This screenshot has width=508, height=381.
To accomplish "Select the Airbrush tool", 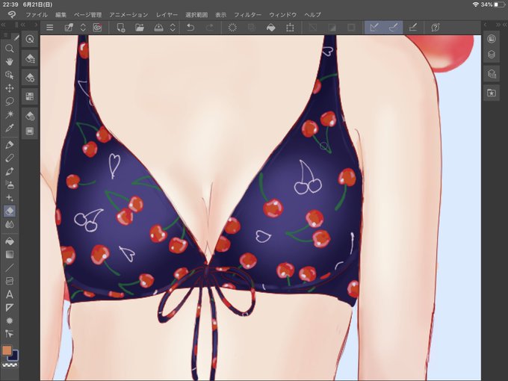I will 10,185.
